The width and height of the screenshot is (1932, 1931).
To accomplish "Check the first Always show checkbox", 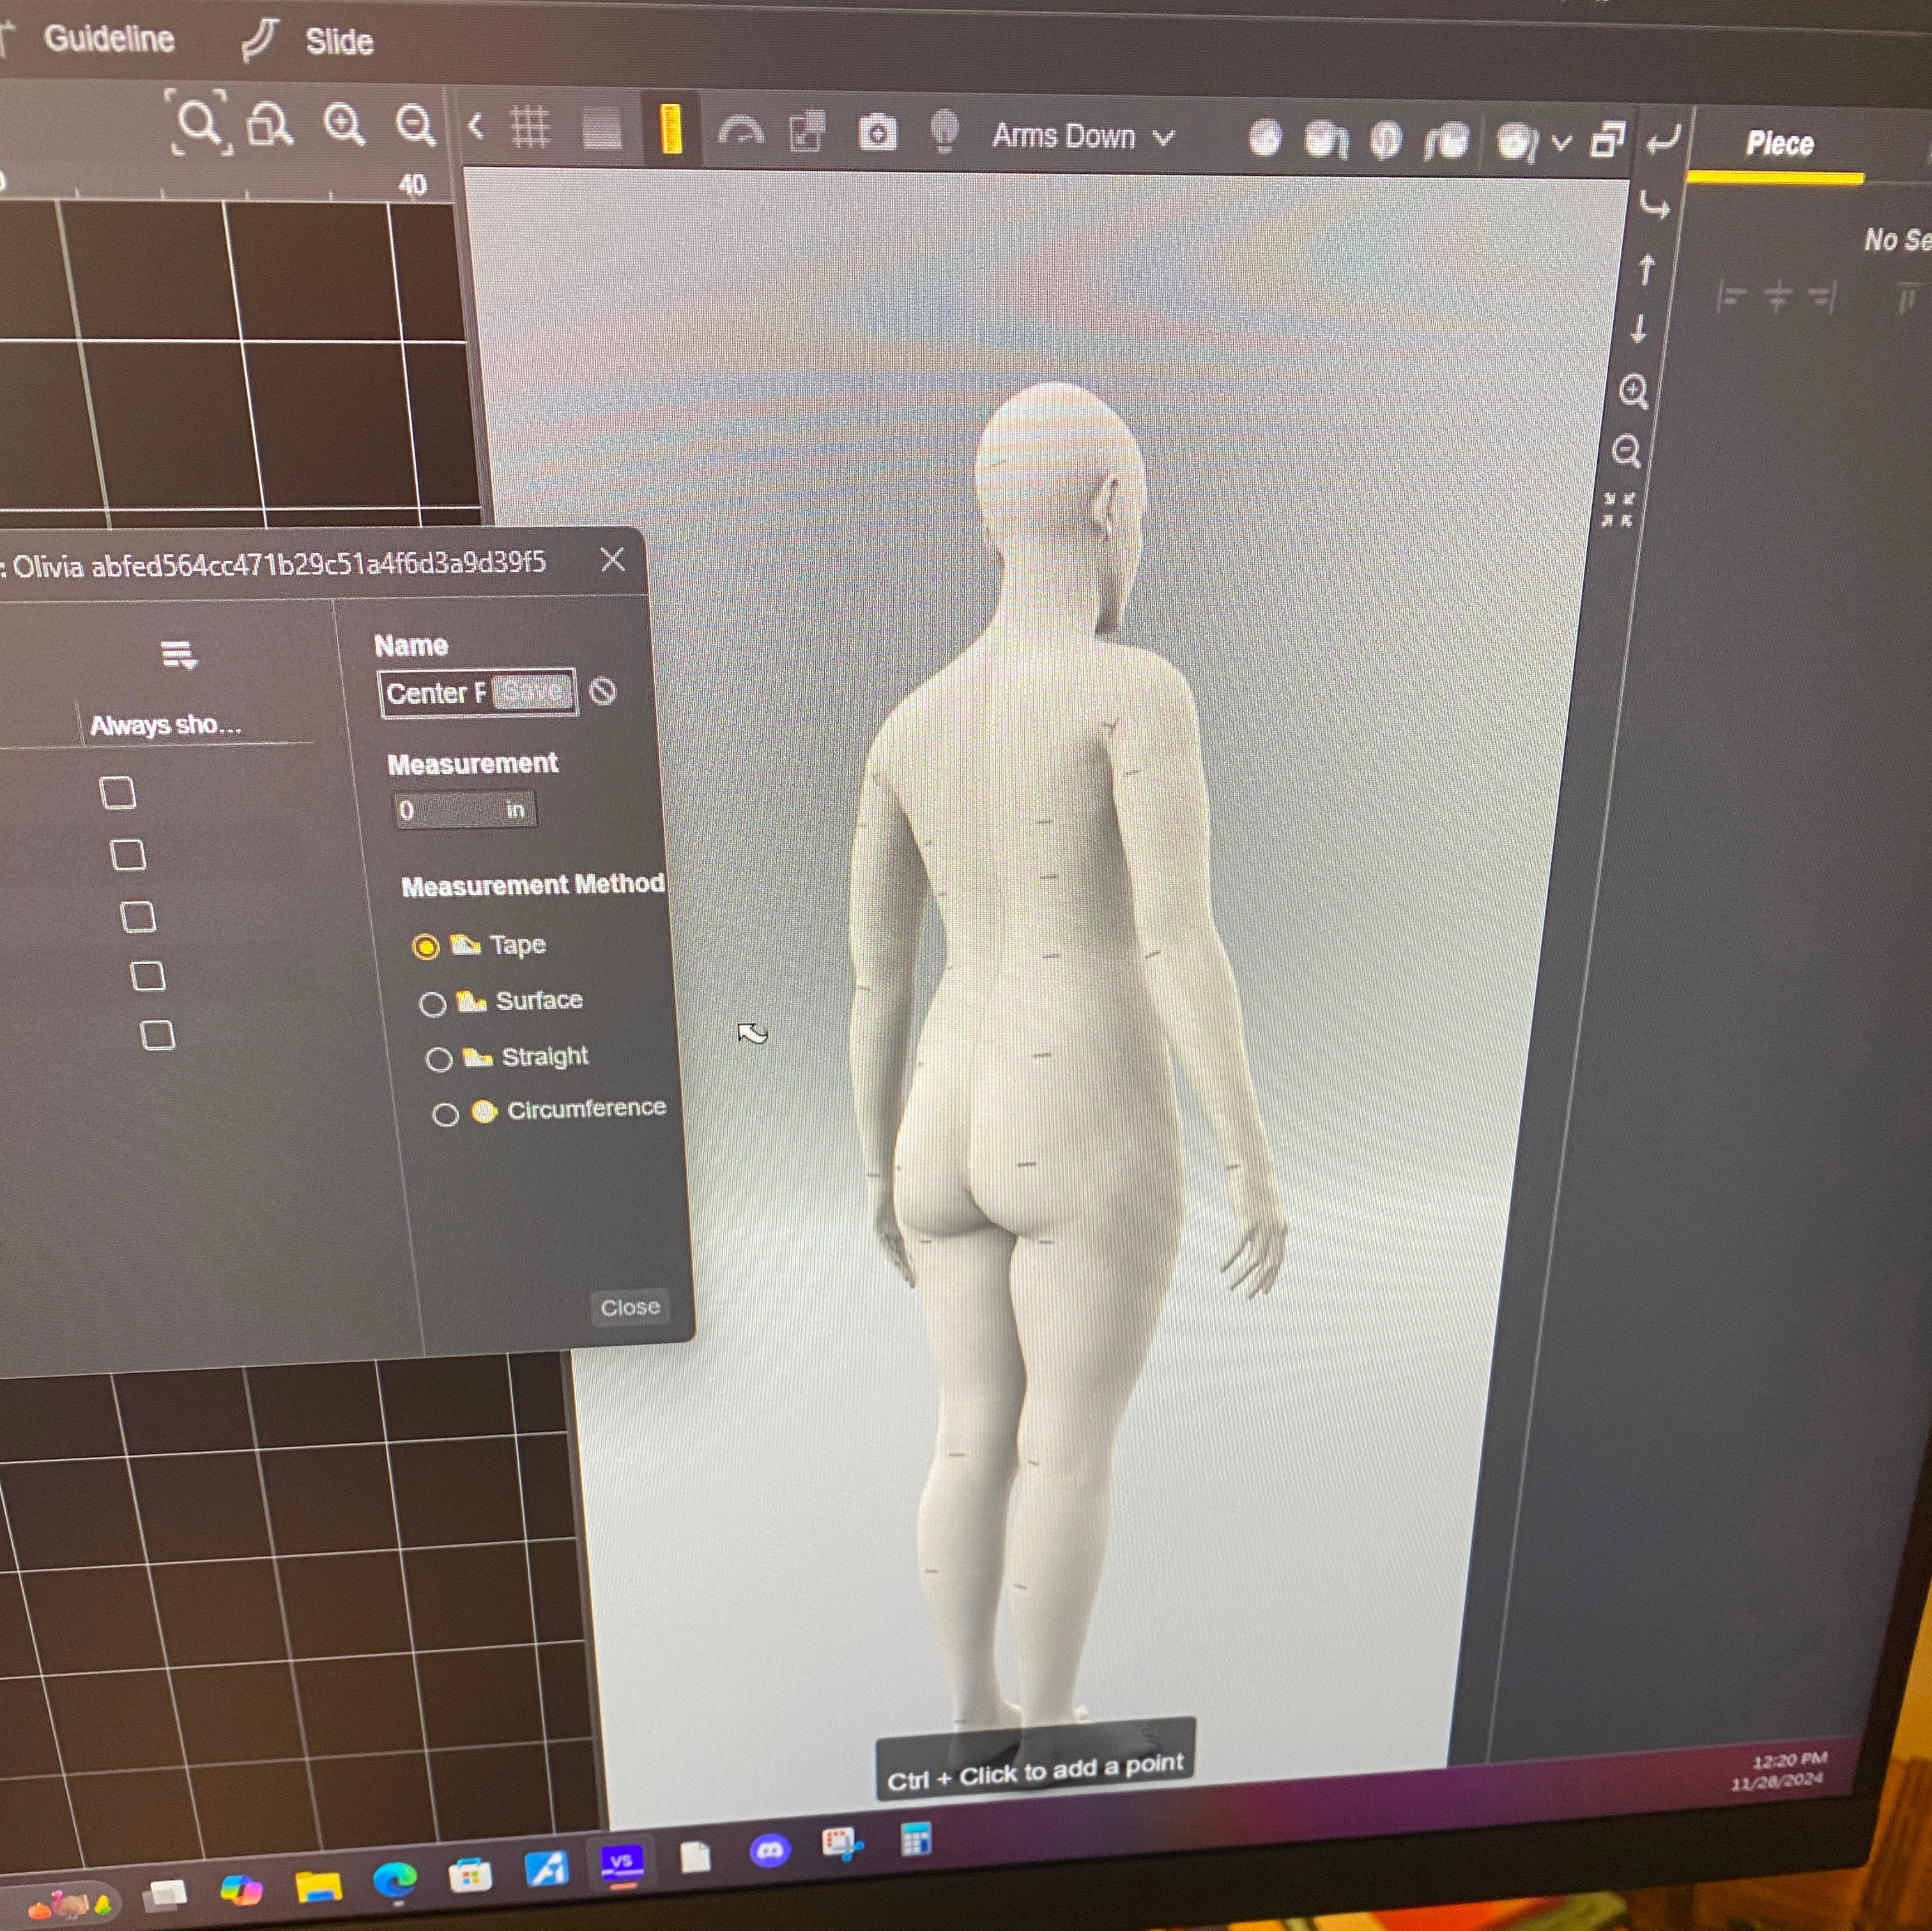I will click(x=118, y=793).
